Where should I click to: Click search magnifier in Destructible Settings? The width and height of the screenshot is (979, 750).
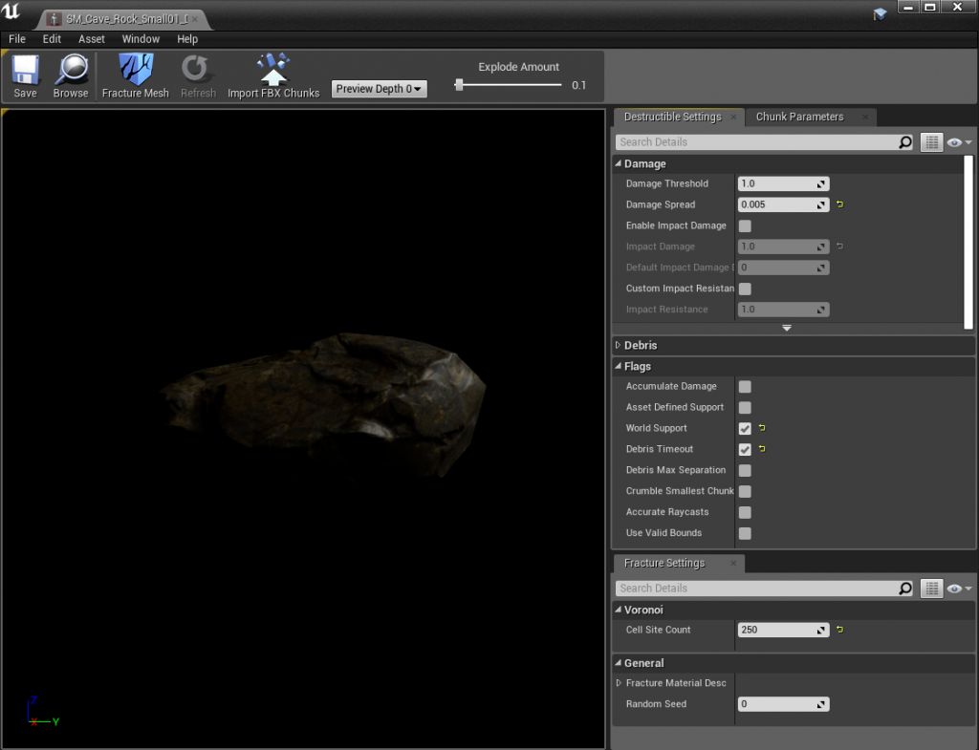click(904, 142)
